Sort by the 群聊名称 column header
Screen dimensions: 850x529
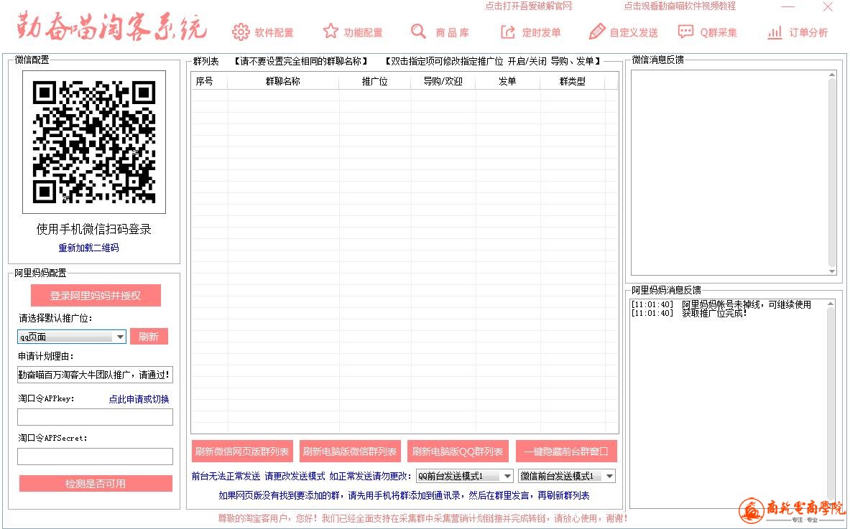pyautogui.click(x=283, y=81)
